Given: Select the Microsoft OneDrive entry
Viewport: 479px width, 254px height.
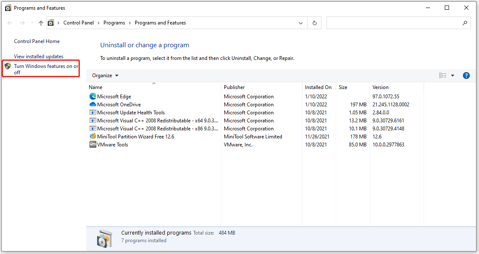Looking at the screenshot, I should (119, 104).
